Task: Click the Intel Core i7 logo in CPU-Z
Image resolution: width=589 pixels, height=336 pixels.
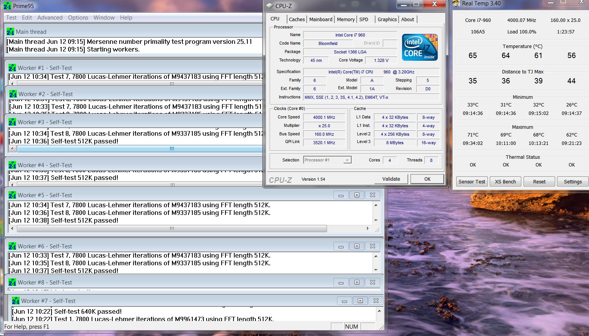Action: click(420, 47)
